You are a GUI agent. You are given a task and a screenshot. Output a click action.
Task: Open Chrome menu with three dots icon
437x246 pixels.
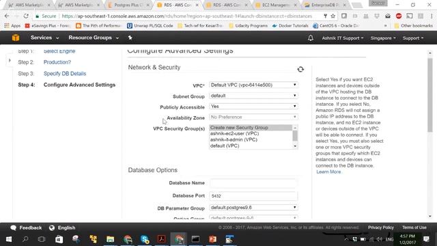pos(432,16)
